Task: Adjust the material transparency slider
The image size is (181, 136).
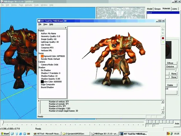Action: [x=176, y=70]
